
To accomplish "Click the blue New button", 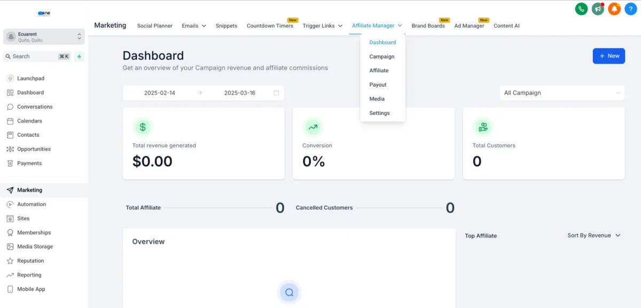I will coord(609,56).
